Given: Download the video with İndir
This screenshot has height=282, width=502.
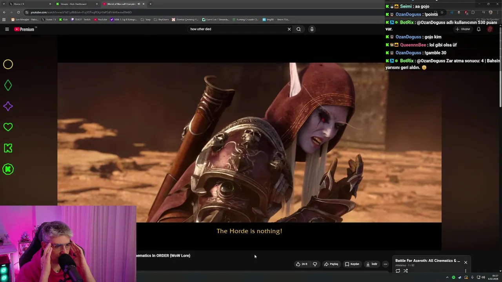Looking at the screenshot, I should point(372,264).
